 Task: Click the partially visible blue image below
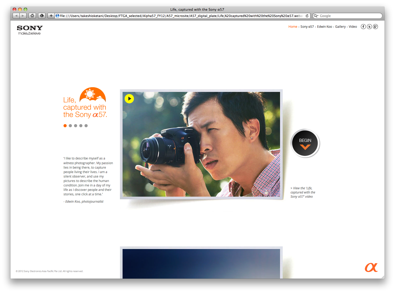(201, 264)
